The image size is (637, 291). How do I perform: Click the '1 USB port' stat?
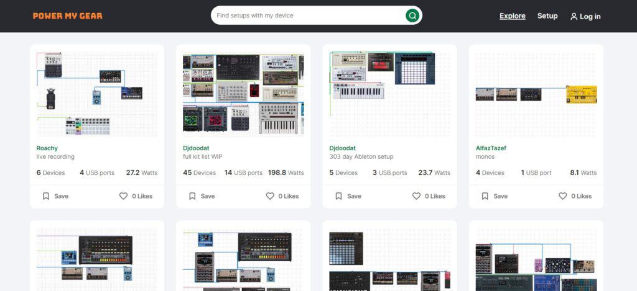536,172
